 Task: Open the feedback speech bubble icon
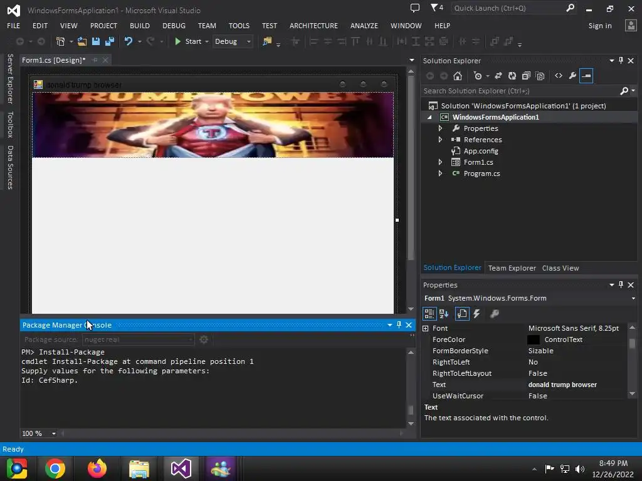click(415, 8)
